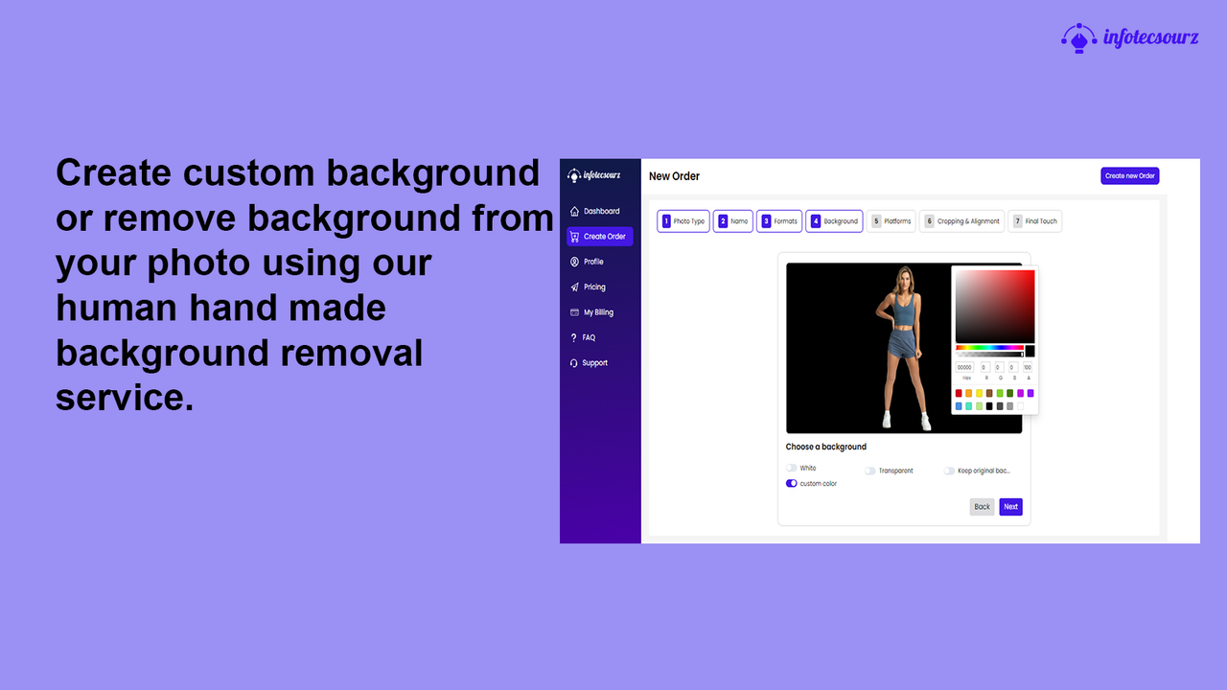1227x690 pixels.
Task: Select the teal preset swatch
Action: coord(969,406)
